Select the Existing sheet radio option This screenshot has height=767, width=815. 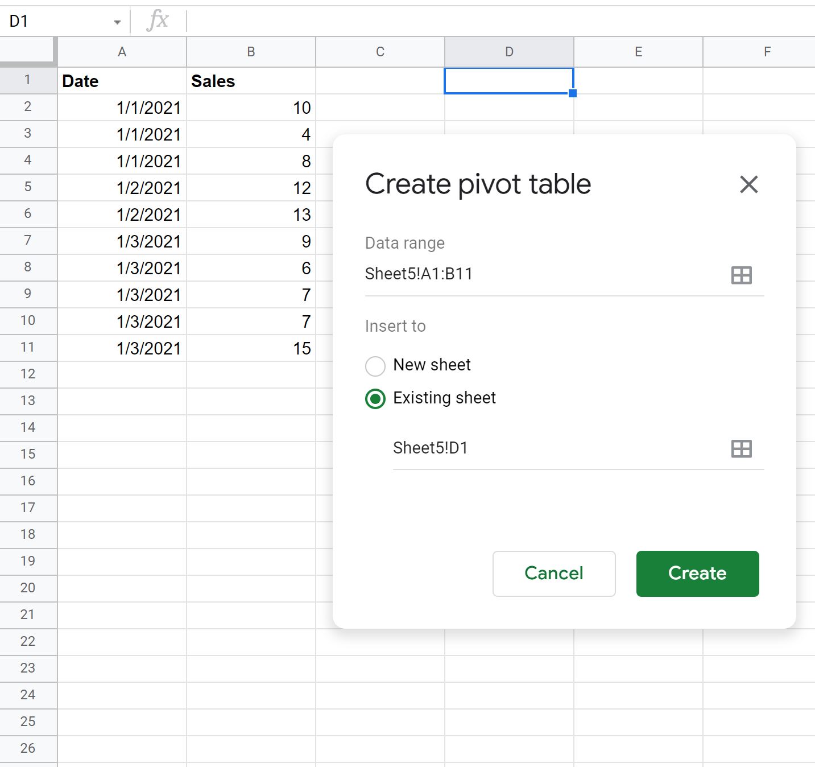375,399
